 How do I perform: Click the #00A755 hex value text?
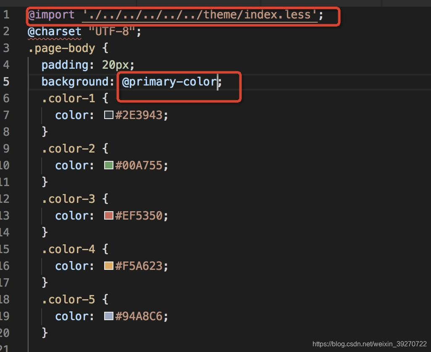139,165
